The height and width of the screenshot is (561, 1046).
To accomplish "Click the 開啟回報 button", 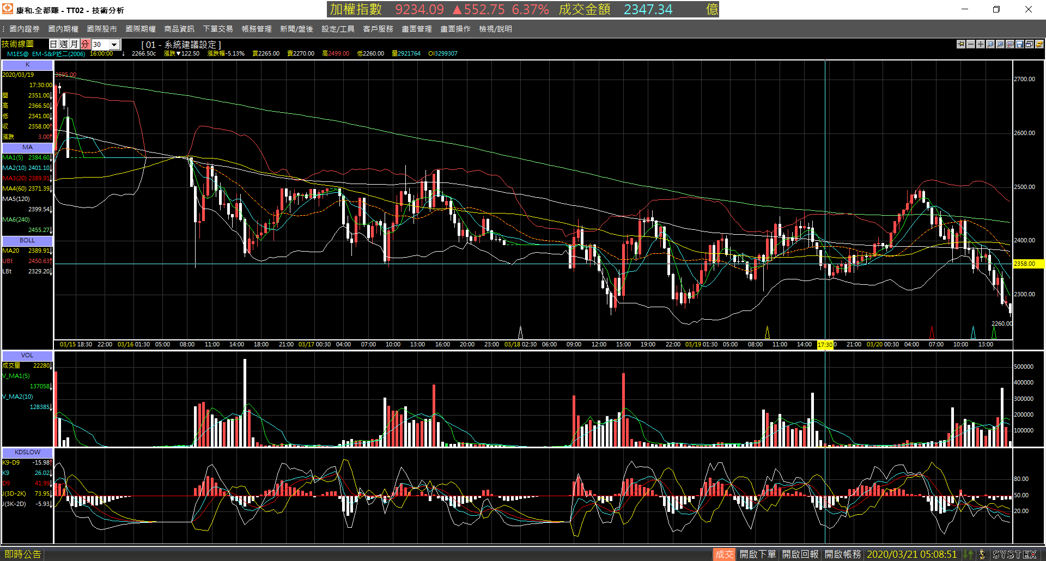I will pos(800,554).
